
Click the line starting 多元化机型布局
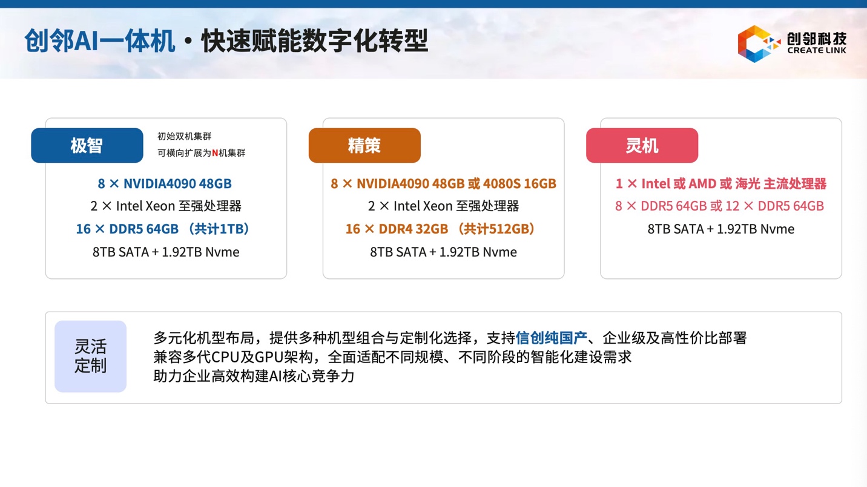click(x=450, y=338)
